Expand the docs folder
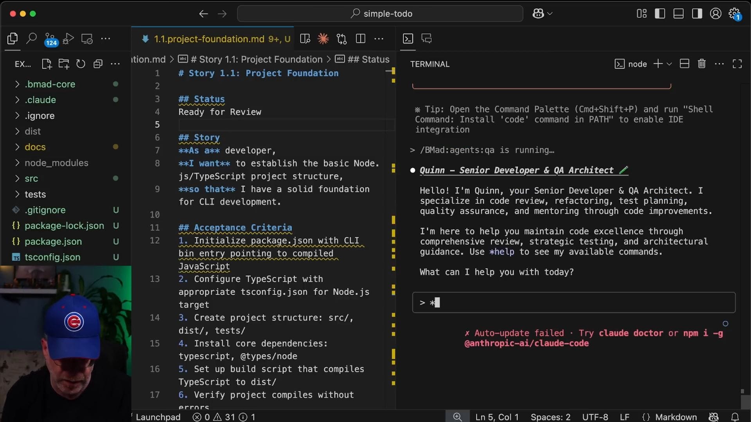Screen dimensions: 751x422 point(35,147)
